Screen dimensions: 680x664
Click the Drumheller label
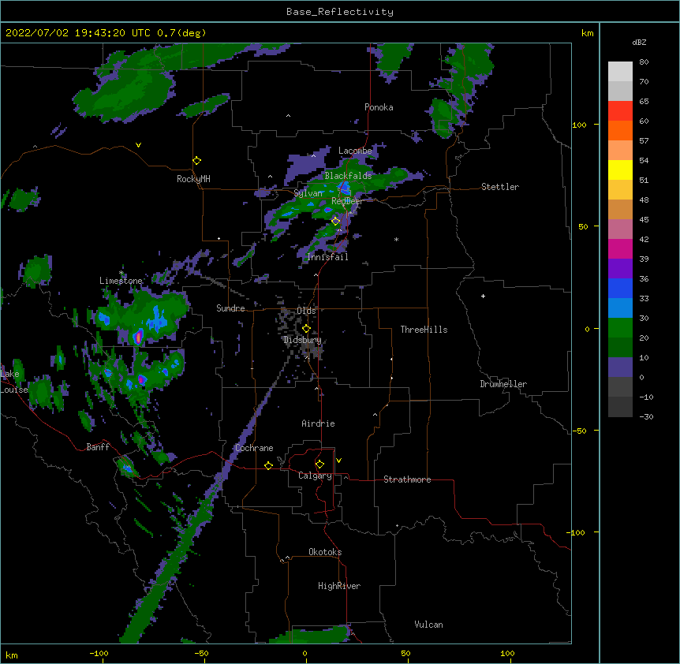click(x=503, y=384)
